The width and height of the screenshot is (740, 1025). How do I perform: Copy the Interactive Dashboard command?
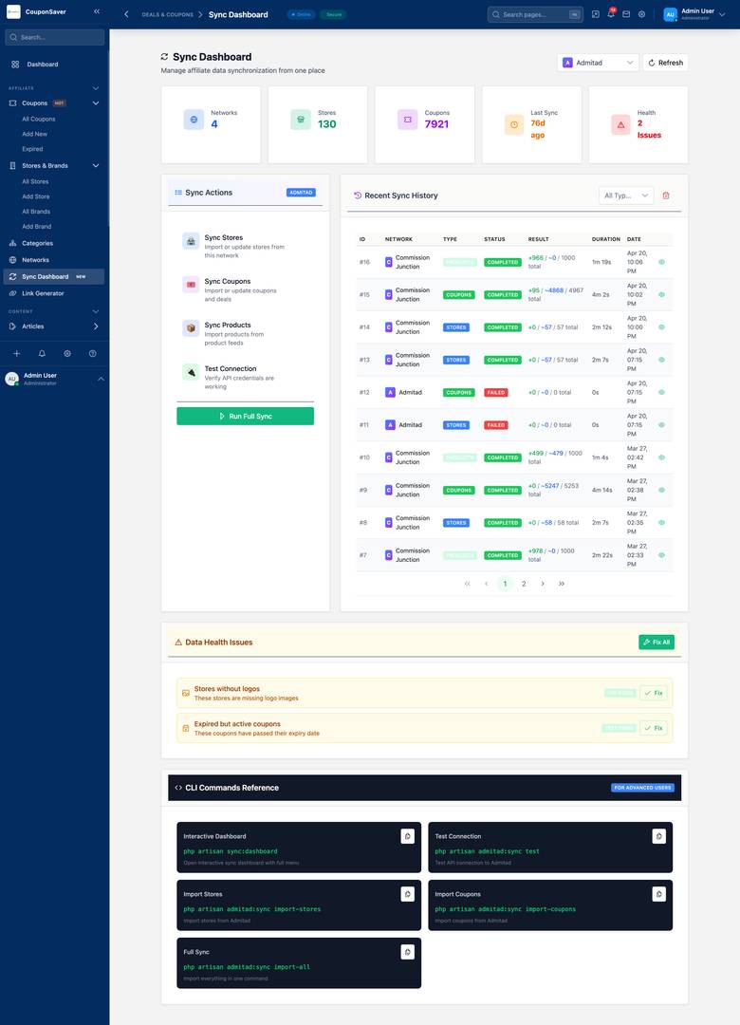click(x=407, y=836)
